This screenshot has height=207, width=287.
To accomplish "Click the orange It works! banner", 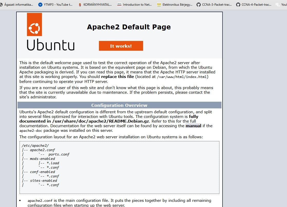I will 121,46.
